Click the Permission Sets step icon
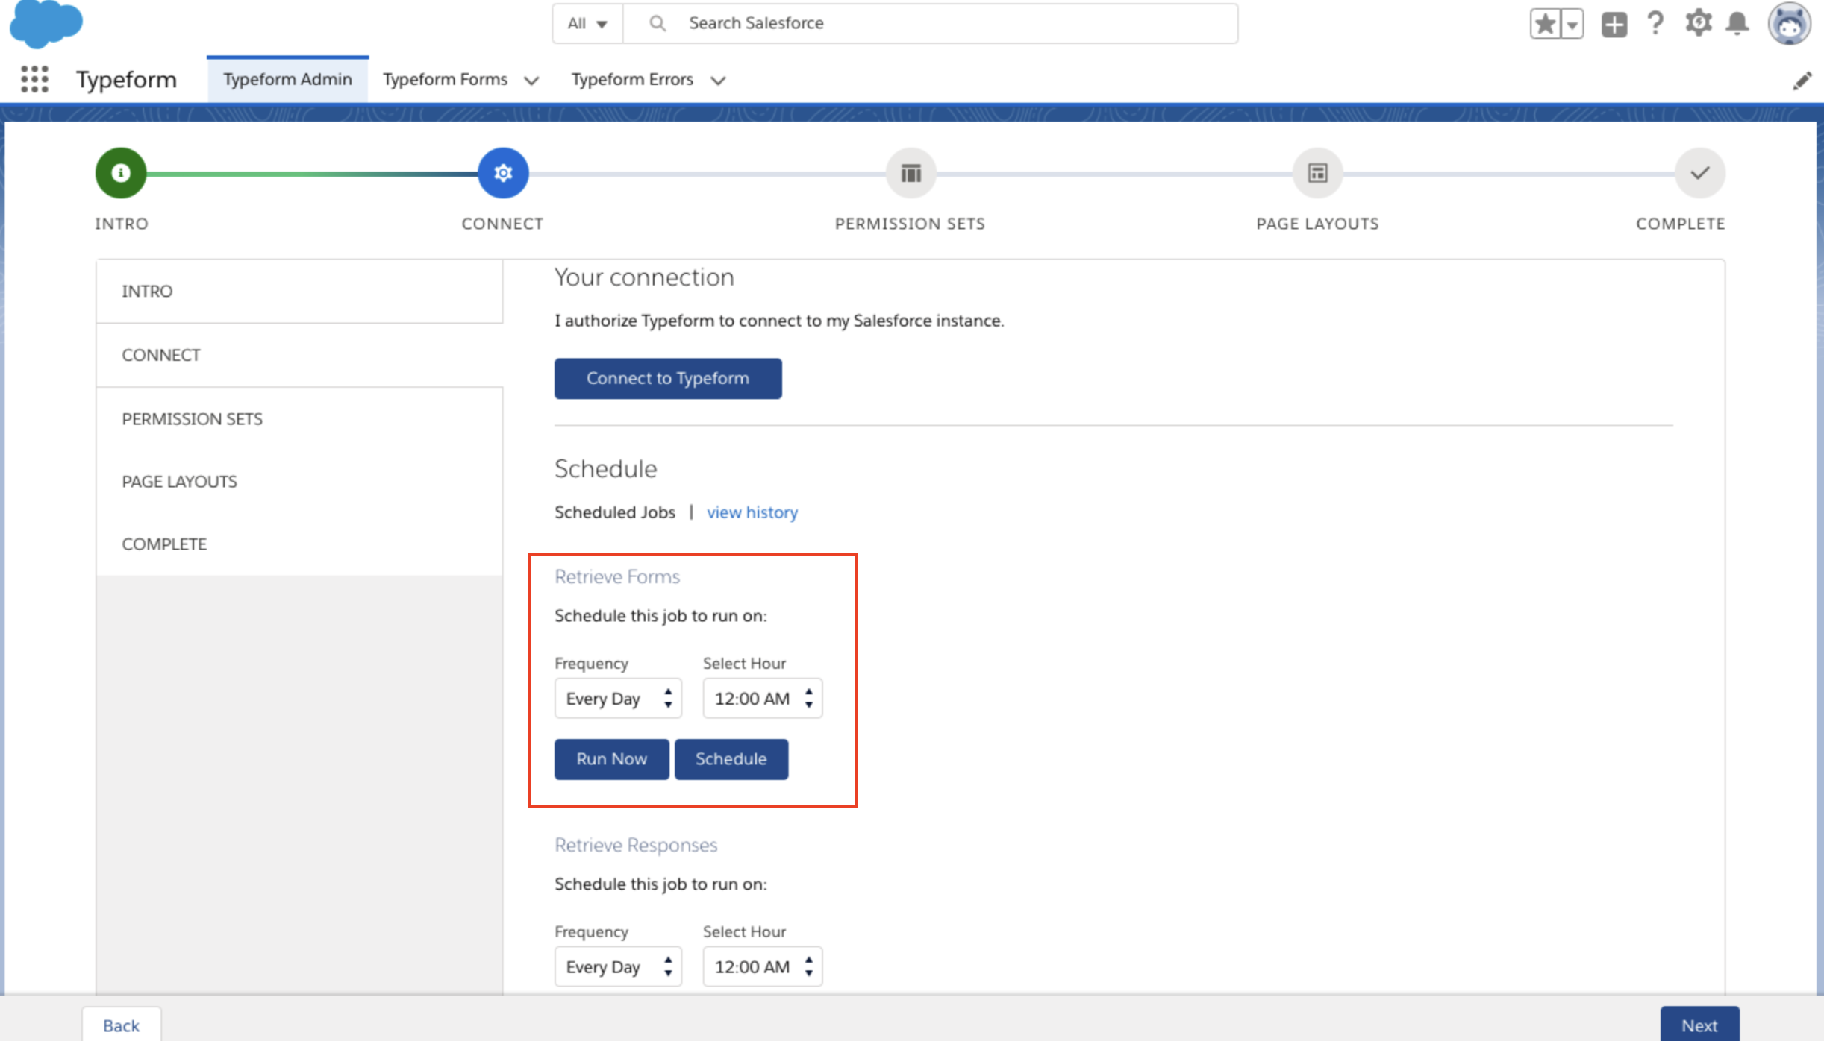Image resolution: width=1824 pixels, height=1041 pixels. click(x=911, y=173)
